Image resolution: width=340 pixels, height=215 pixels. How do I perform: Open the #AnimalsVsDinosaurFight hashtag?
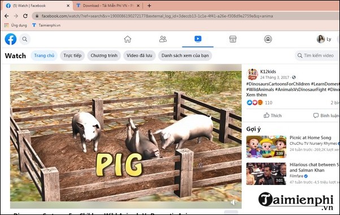click(300, 89)
